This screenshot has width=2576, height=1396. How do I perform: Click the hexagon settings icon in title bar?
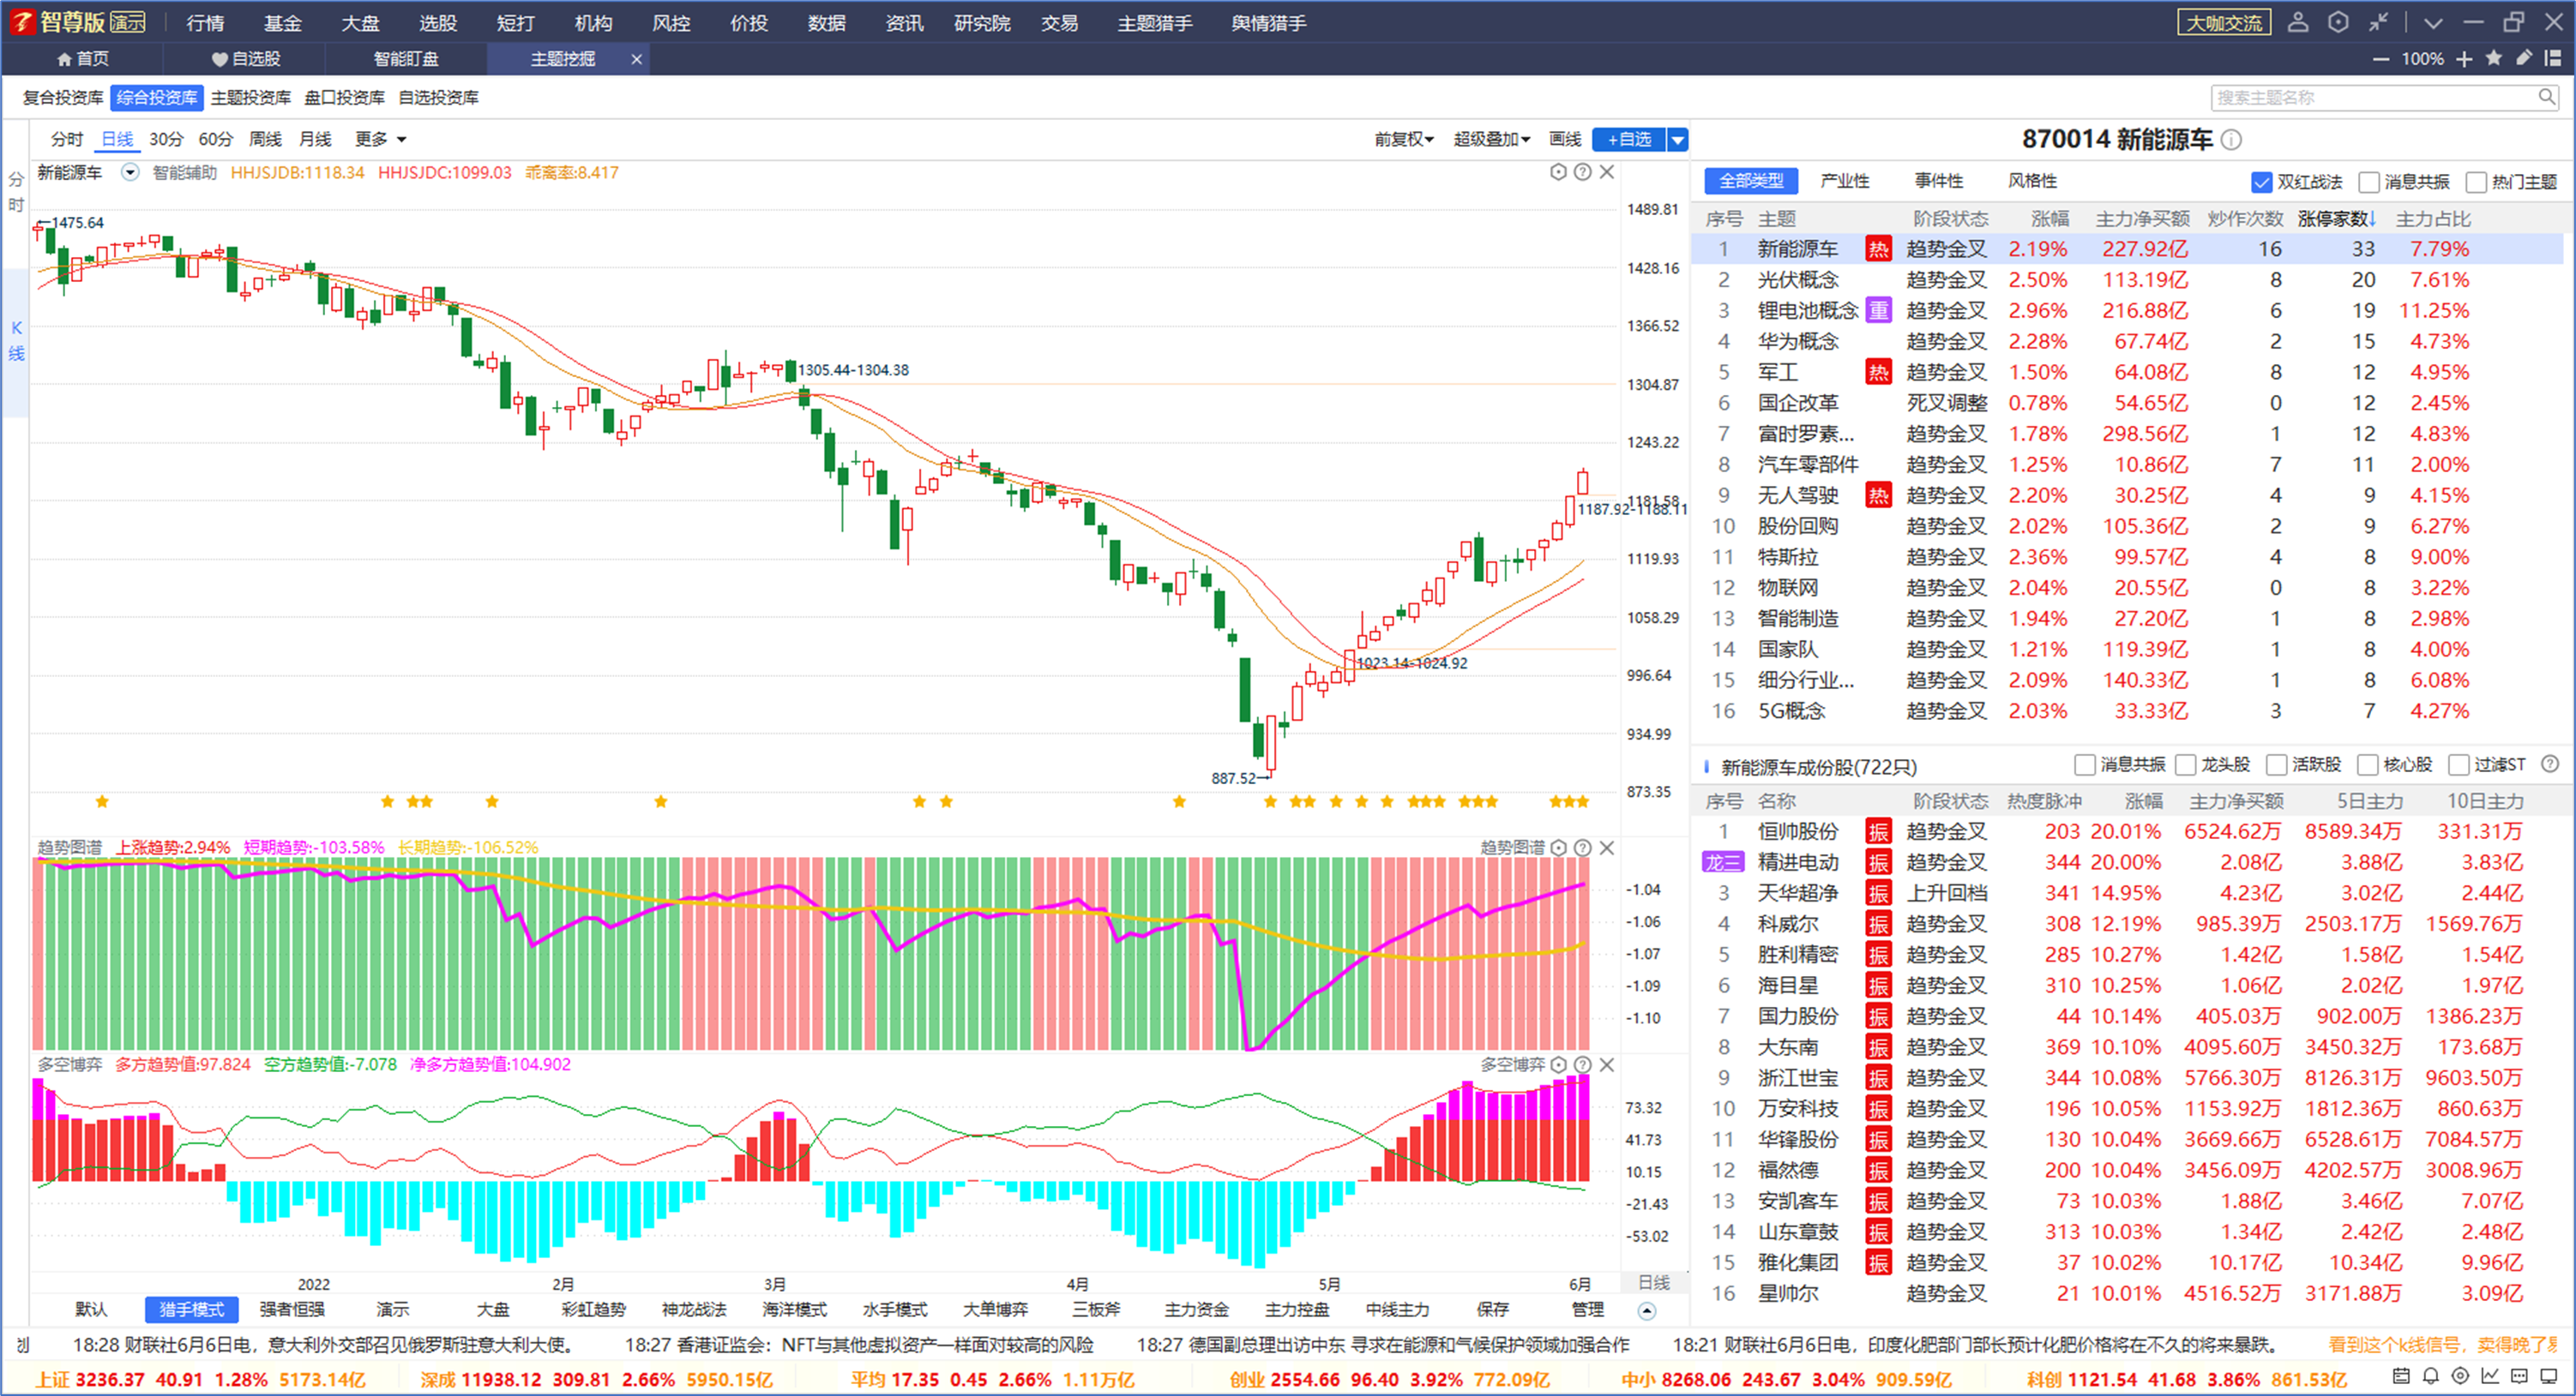pyautogui.click(x=2338, y=22)
